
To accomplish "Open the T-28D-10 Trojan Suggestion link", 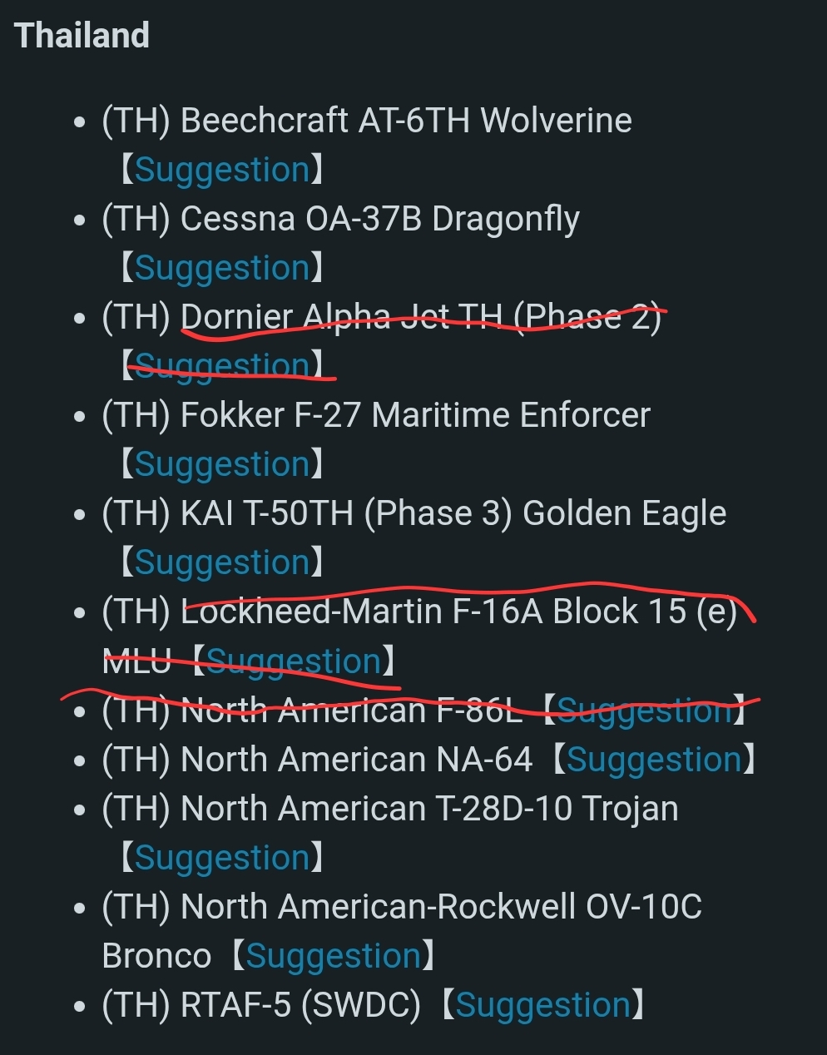I will tap(222, 858).
